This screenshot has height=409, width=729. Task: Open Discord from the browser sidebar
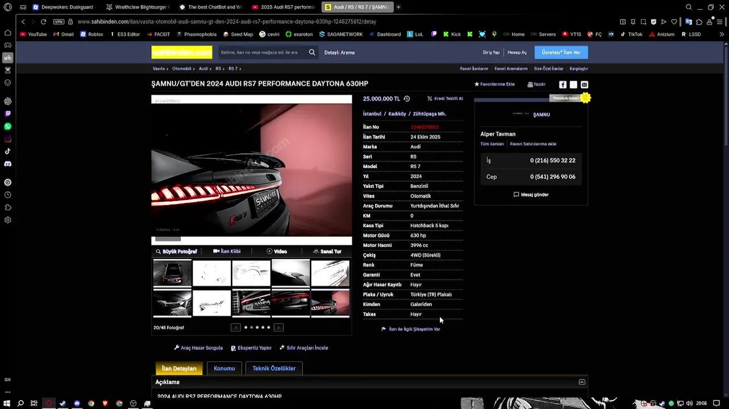point(7,164)
